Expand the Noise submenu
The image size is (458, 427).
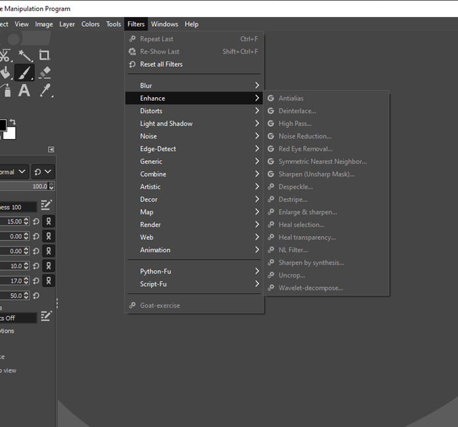pos(194,136)
